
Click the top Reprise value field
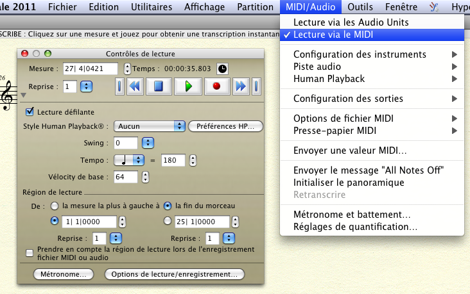[70, 86]
